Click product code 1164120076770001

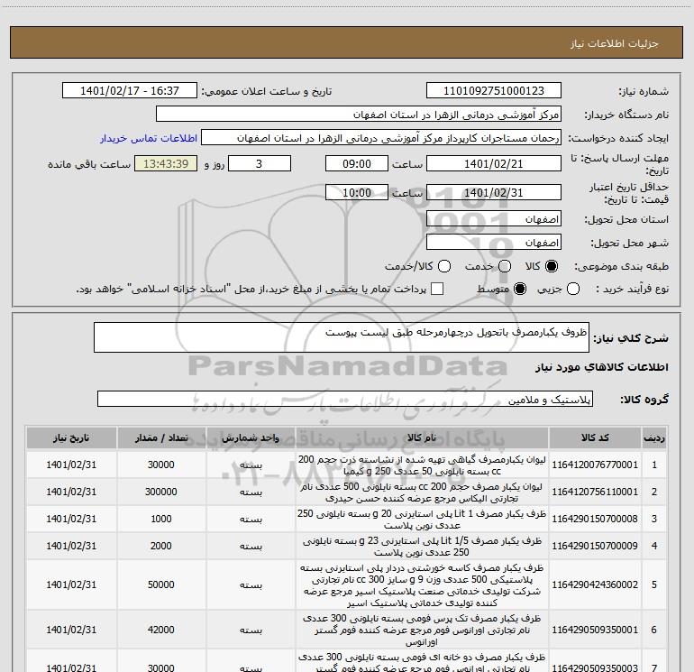click(595, 465)
